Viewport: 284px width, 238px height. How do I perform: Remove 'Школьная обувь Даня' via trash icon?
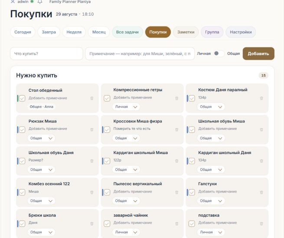(92, 161)
